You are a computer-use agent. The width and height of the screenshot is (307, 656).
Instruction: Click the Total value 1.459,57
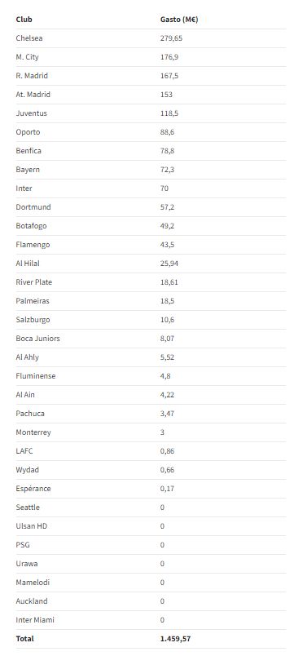[175, 639]
